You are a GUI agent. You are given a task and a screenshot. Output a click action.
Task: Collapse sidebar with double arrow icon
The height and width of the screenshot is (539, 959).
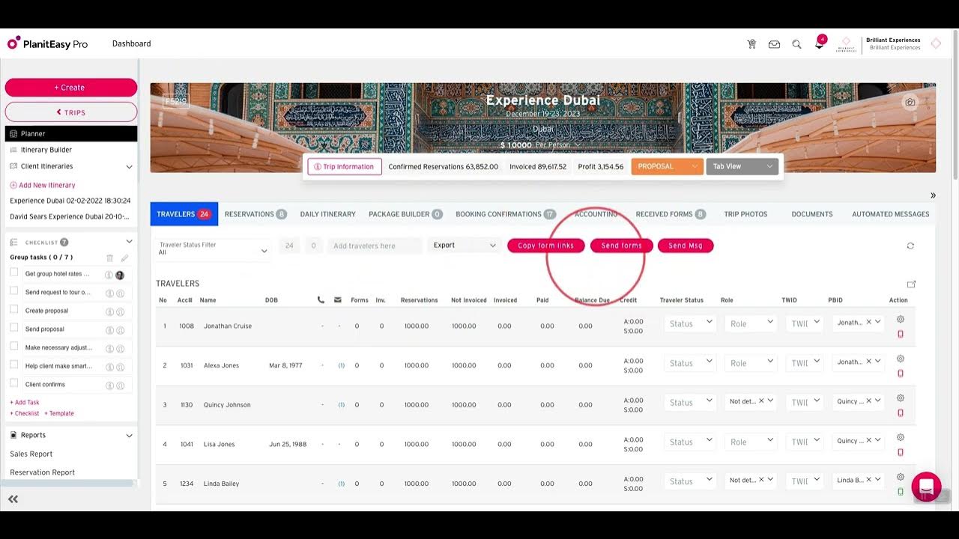pyautogui.click(x=13, y=499)
